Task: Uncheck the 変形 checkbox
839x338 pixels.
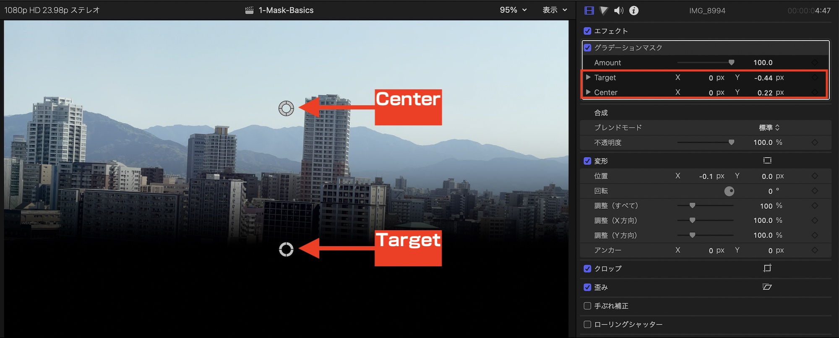Action: (587, 161)
